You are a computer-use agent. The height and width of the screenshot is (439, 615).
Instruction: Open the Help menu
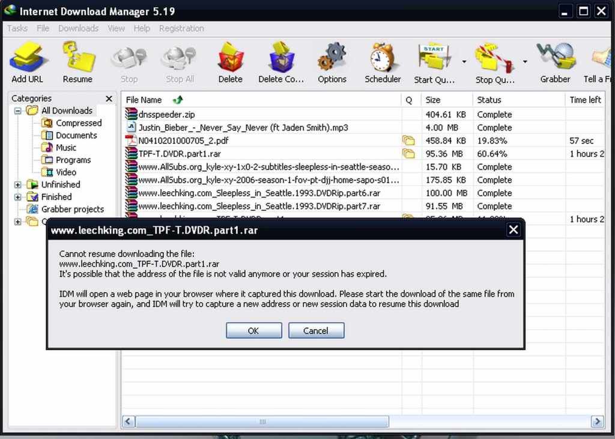pyautogui.click(x=142, y=28)
